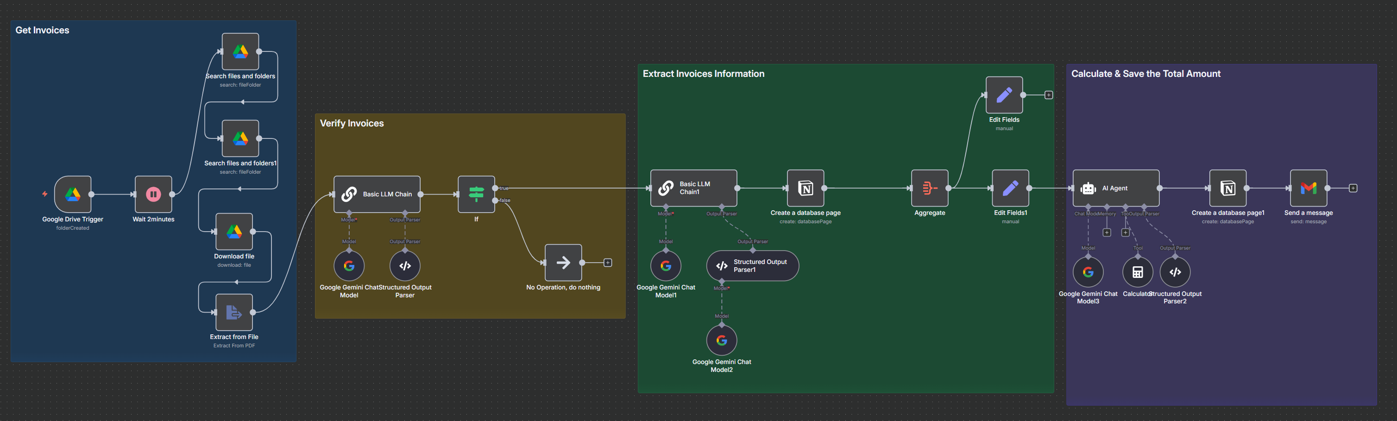Open the Wait 2minutes node
Viewport: 1397px width, 421px height.
153,194
